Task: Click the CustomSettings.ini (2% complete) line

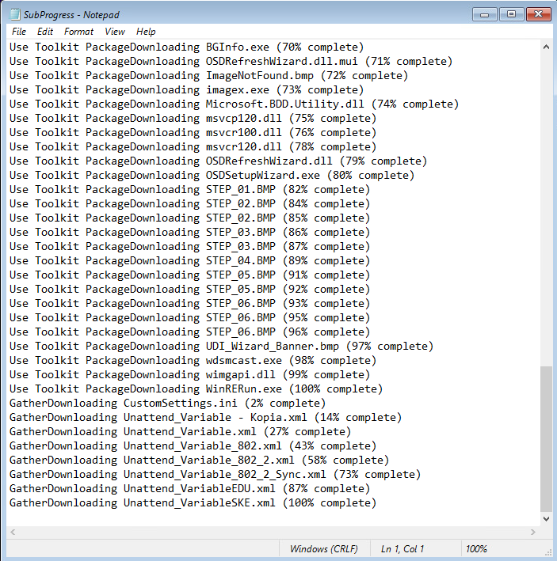Action: (x=168, y=404)
